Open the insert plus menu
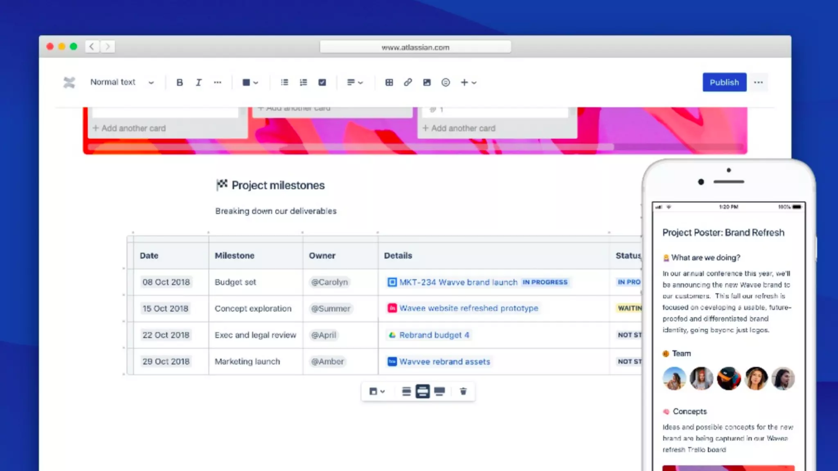Image resolution: width=838 pixels, height=471 pixels. coord(469,83)
